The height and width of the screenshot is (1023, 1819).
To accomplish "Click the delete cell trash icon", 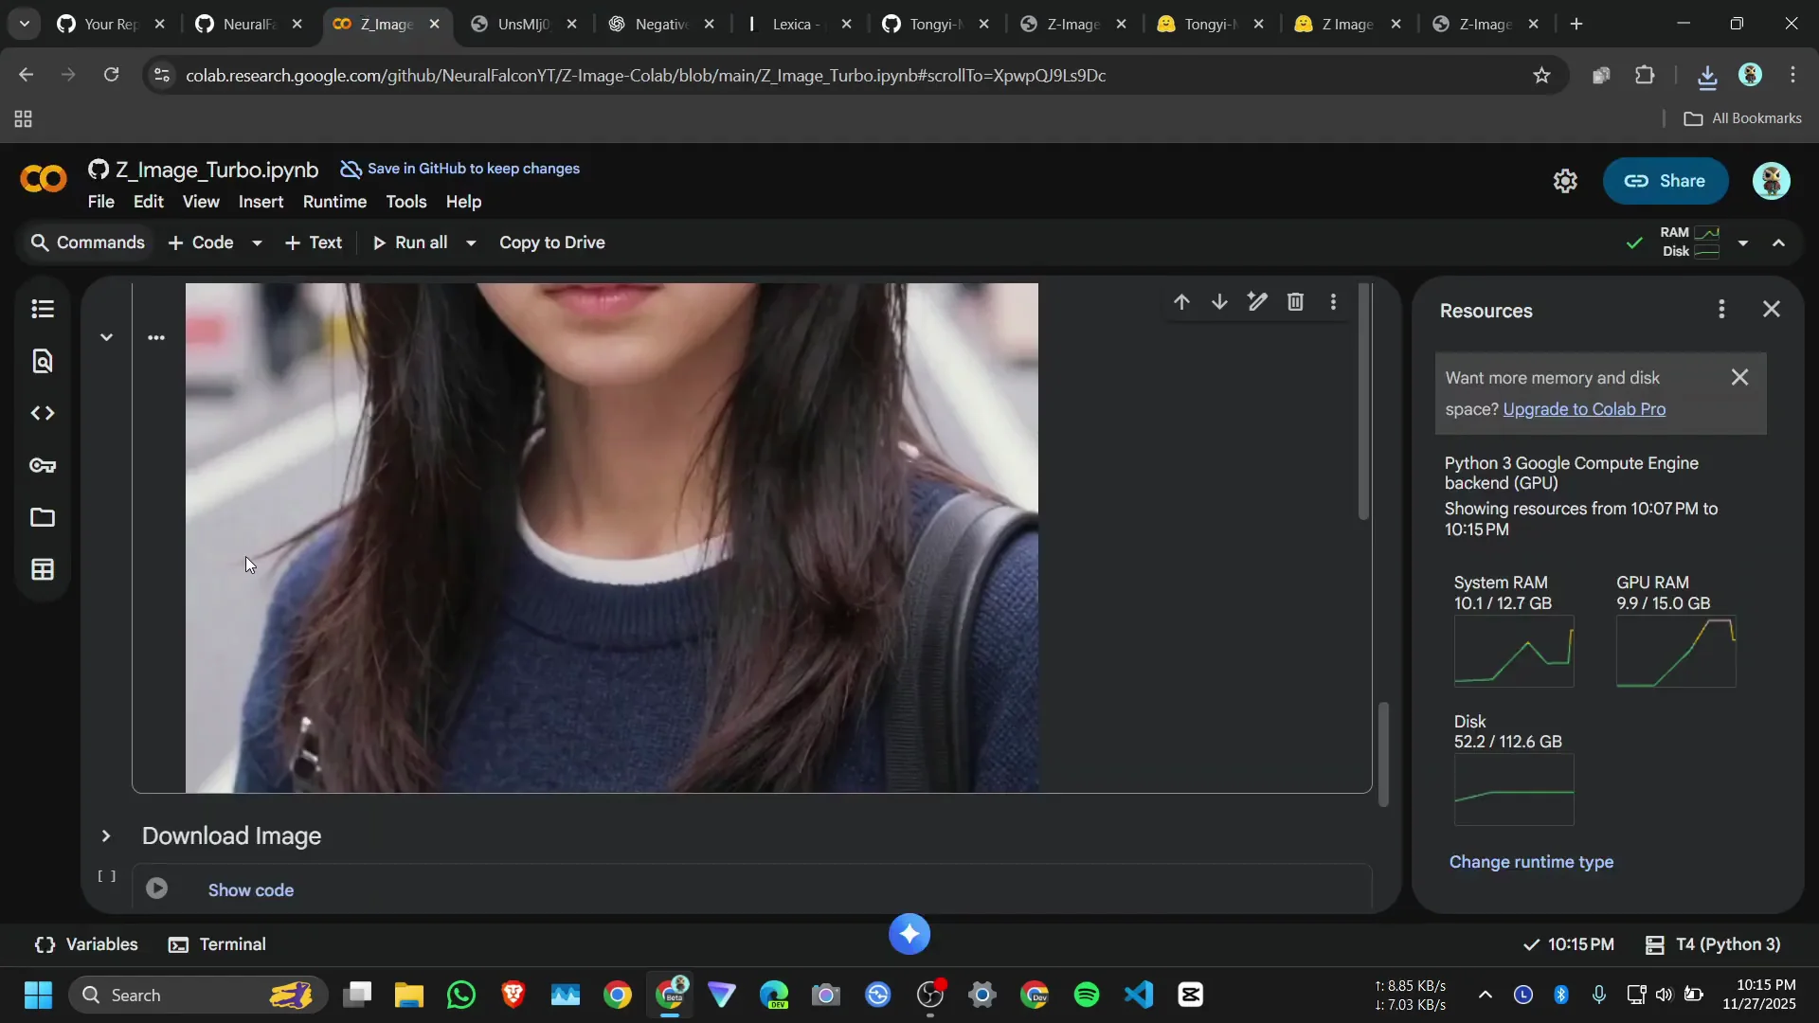I will tap(1295, 302).
